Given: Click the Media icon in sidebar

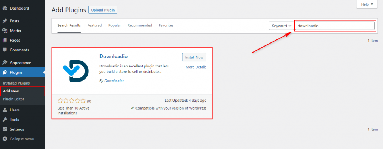Looking at the screenshot, I should point(4,31).
